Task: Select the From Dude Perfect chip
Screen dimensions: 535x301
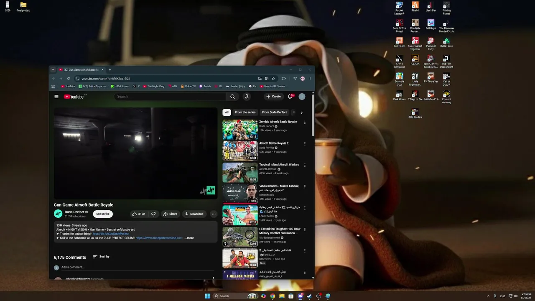Action: click(x=275, y=112)
